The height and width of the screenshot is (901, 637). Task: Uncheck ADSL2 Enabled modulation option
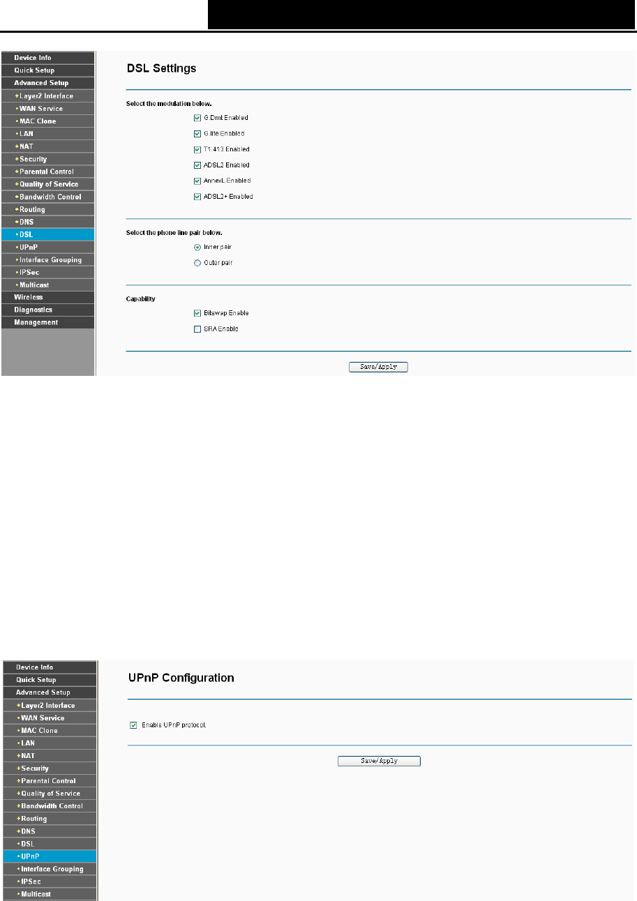tap(197, 165)
